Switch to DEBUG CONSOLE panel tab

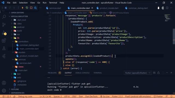tap(83, 73)
